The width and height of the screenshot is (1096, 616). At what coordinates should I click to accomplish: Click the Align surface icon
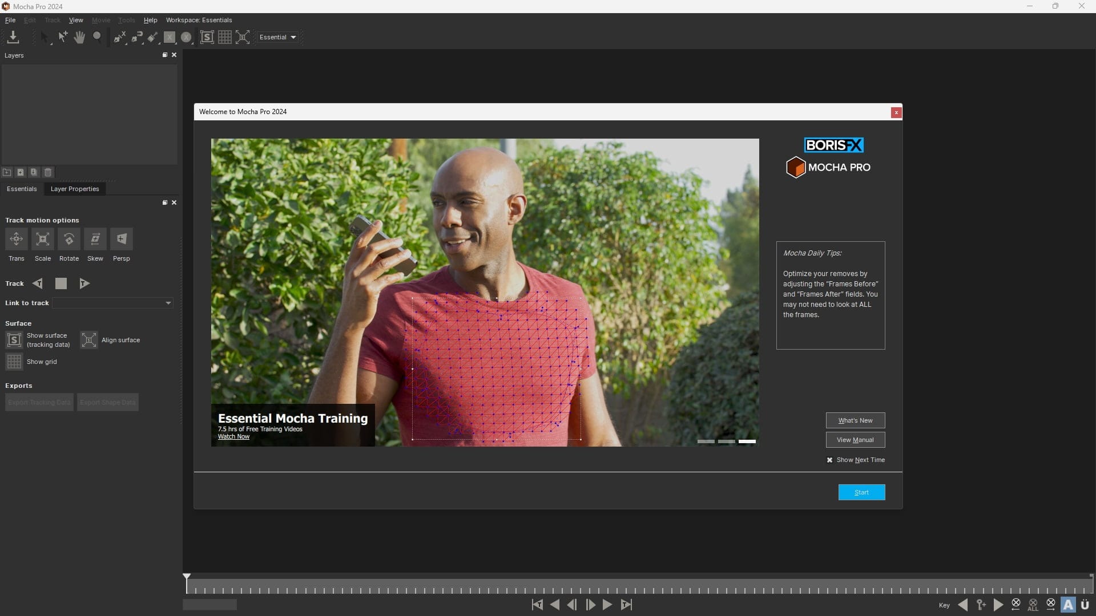(88, 340)
